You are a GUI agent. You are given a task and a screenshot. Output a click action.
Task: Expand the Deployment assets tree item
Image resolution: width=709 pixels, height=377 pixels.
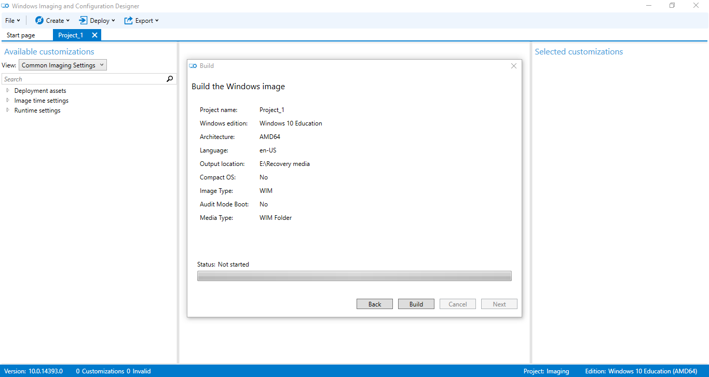[x=7, y=90]
